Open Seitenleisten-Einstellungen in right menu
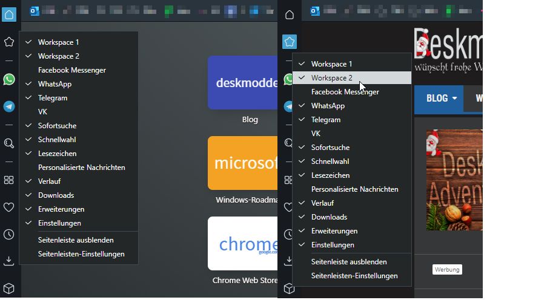 pyautogui.click(x=352, y=276)
